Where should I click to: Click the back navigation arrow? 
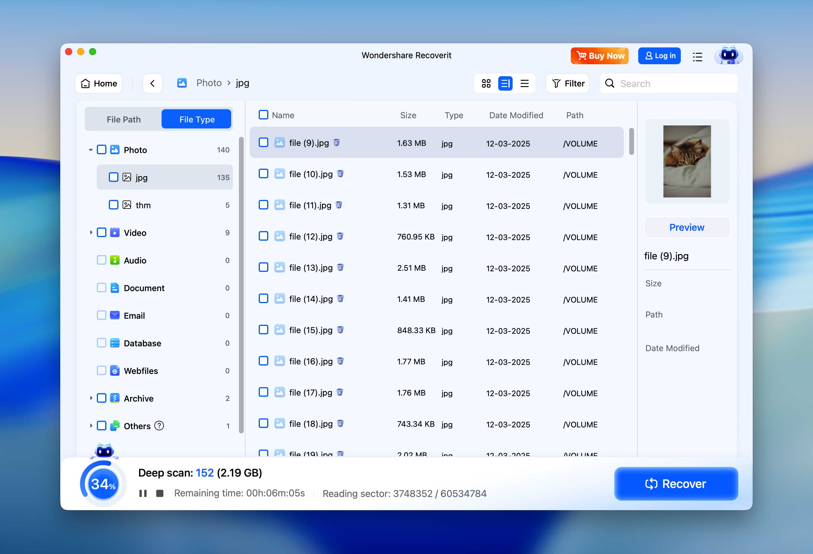pyautogui.click(x=153, y=83)
